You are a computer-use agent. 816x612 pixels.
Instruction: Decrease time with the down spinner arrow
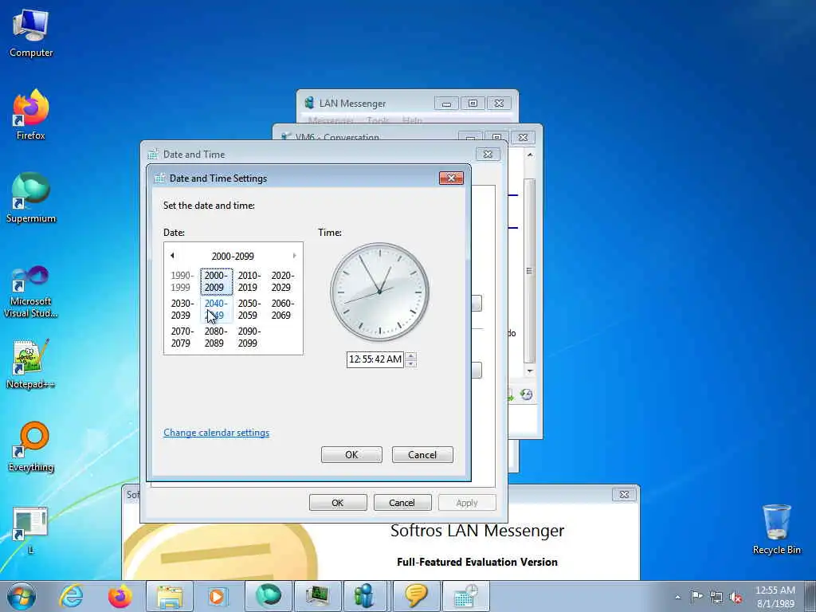(x=410, y=363)
